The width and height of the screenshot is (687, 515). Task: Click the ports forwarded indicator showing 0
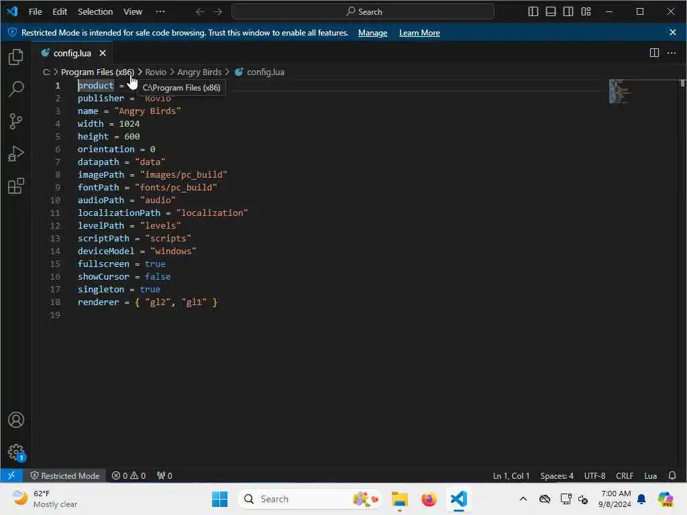tap(164, 475)
